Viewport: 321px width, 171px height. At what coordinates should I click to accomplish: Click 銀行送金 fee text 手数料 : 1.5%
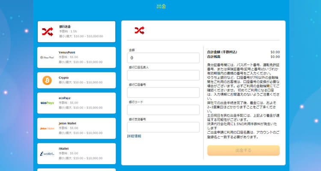coord(68,31)
